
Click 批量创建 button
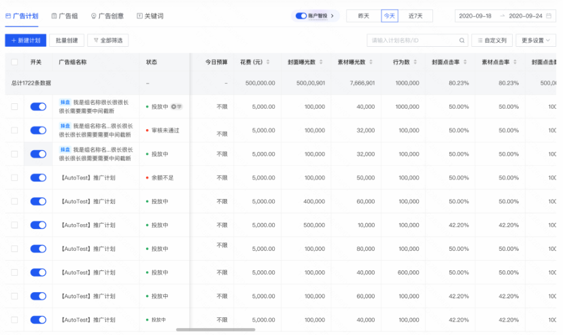point(67,41)
